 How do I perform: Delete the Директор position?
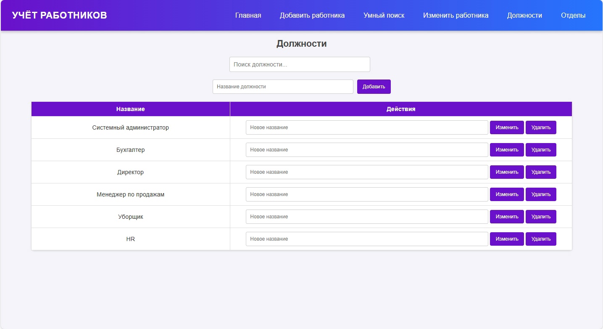tap(541, 172)
